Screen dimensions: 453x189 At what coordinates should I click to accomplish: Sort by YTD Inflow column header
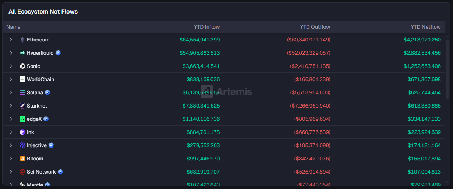(206, 27)
